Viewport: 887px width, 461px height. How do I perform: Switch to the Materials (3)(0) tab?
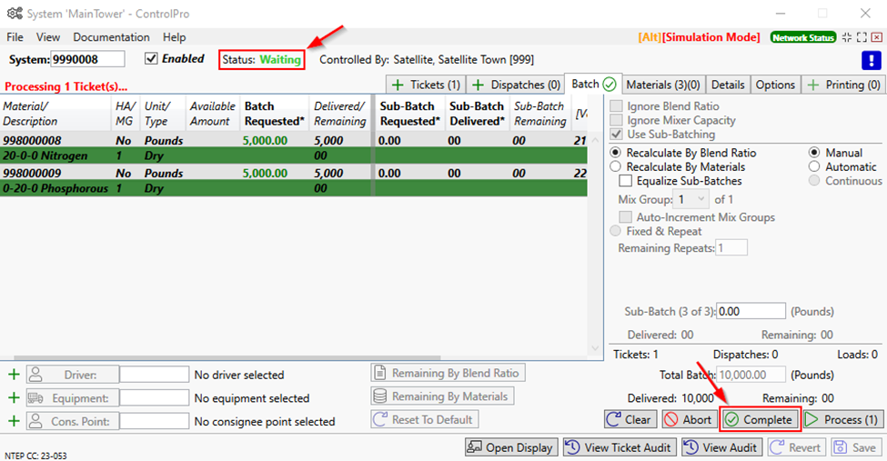[662, 85]
